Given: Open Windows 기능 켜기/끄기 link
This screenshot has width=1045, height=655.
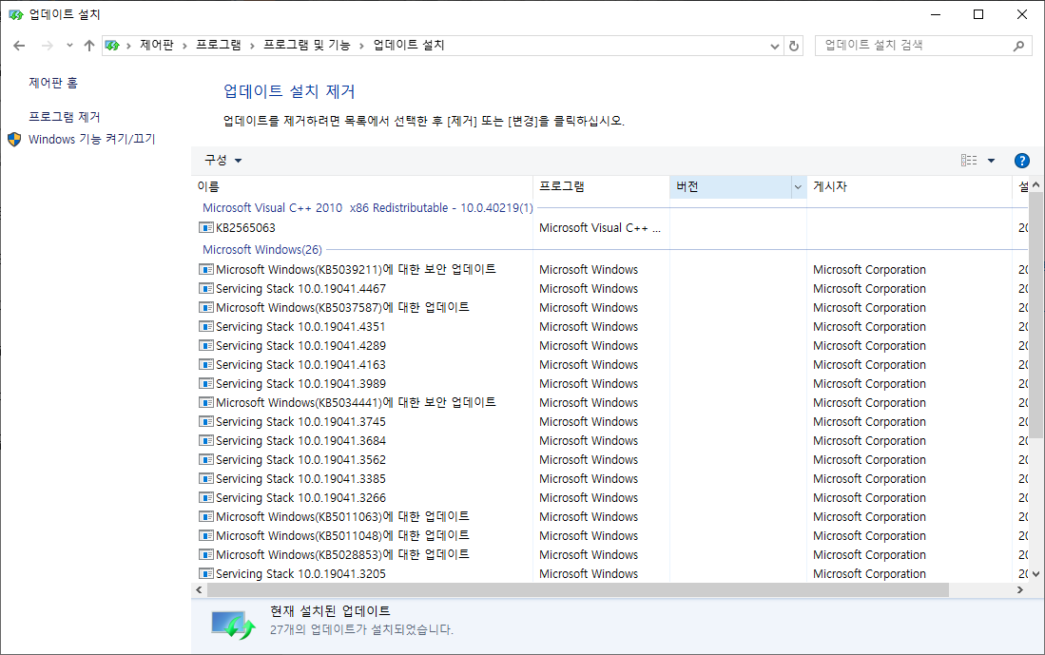Looking at the screenshot, I should coord(91,139).
